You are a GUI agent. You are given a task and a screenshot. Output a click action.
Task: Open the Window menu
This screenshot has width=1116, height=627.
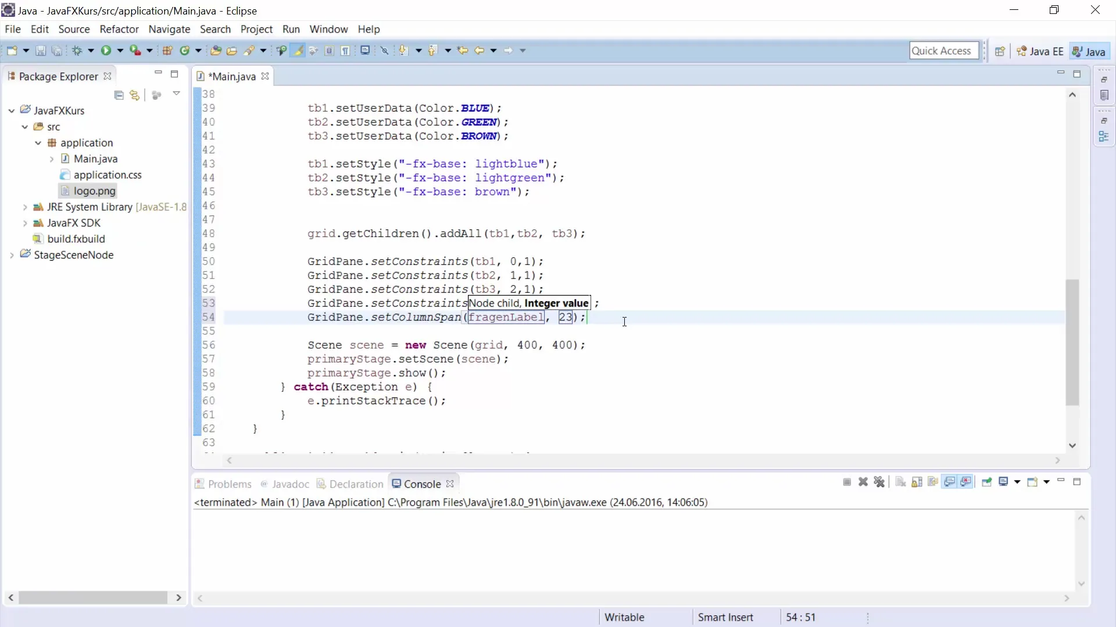(328, 29)
